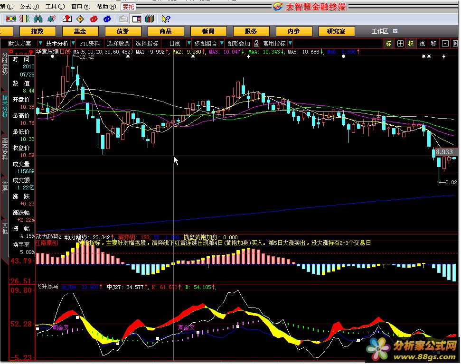The width and height of the screenshot is (461, 364).
Task: Click the 指数 yellow button
Action: pos(38,31)
